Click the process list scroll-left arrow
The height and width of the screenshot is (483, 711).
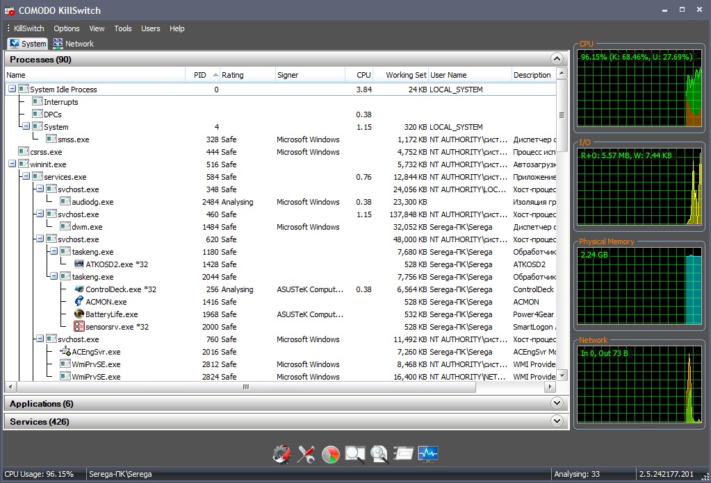click(x=11, y=387)
